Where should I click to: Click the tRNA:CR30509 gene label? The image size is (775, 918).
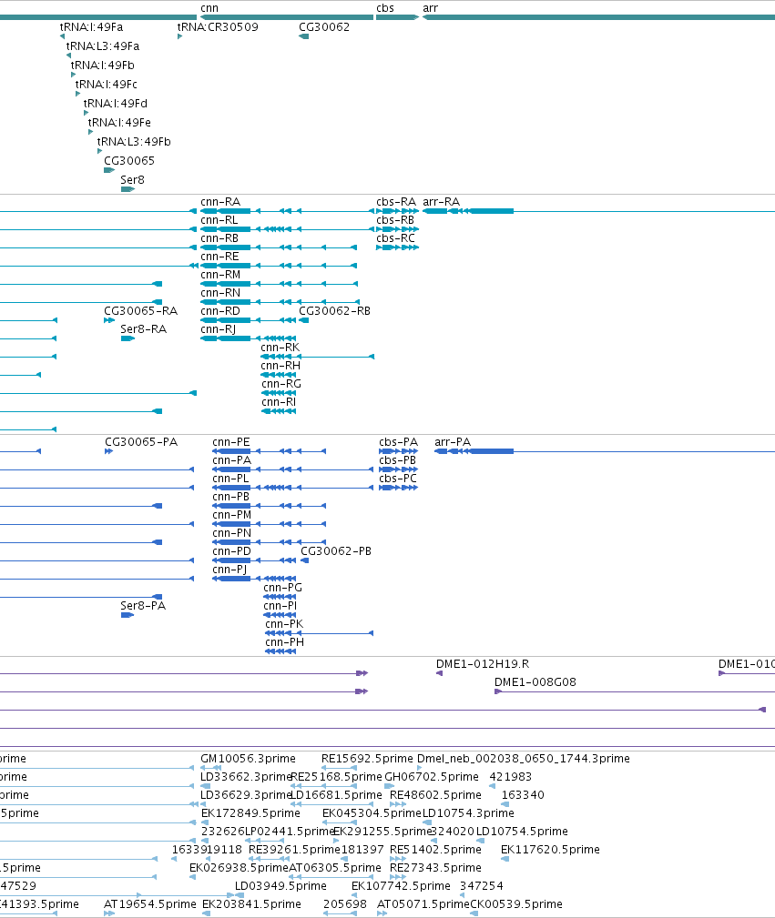coord(218,27)
